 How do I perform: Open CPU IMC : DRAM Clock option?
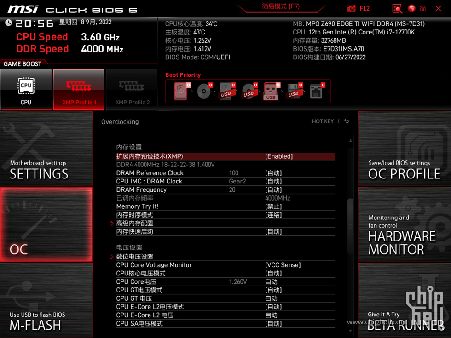225,181
